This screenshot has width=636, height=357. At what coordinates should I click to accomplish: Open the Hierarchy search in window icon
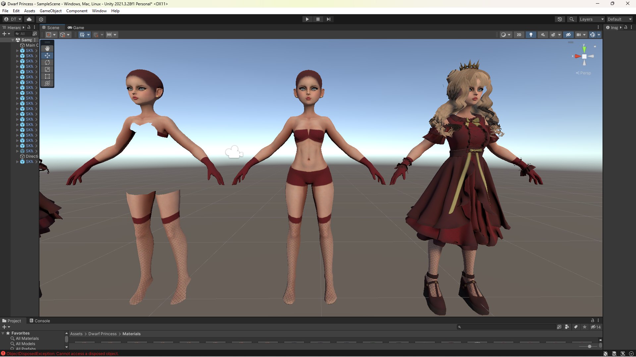coord(35,34)
